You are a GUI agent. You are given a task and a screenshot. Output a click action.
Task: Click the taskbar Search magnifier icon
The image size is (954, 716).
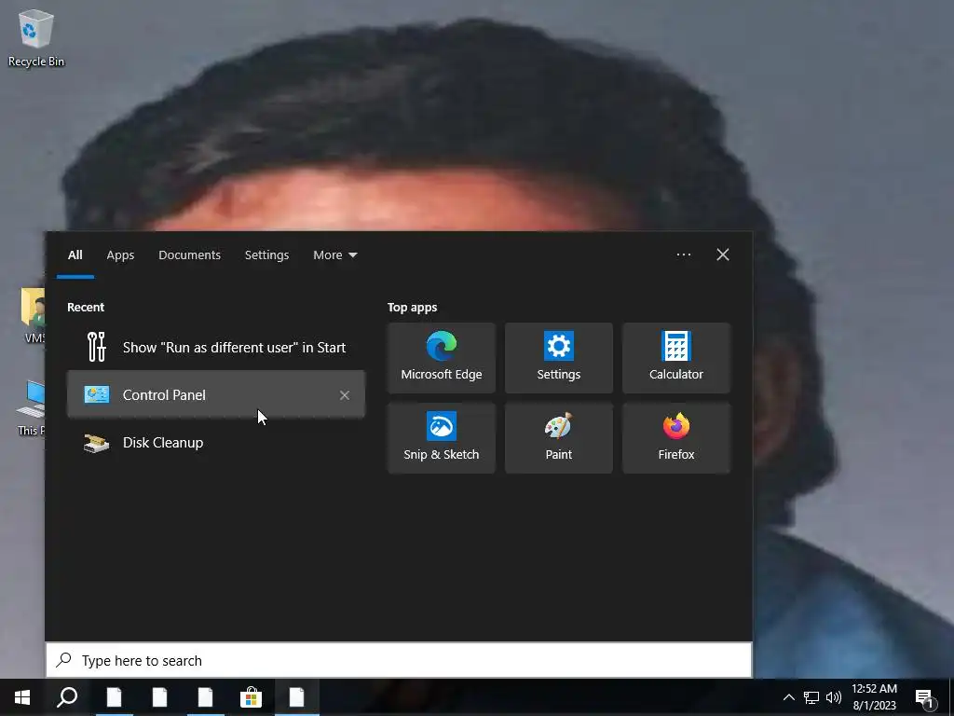67,697
